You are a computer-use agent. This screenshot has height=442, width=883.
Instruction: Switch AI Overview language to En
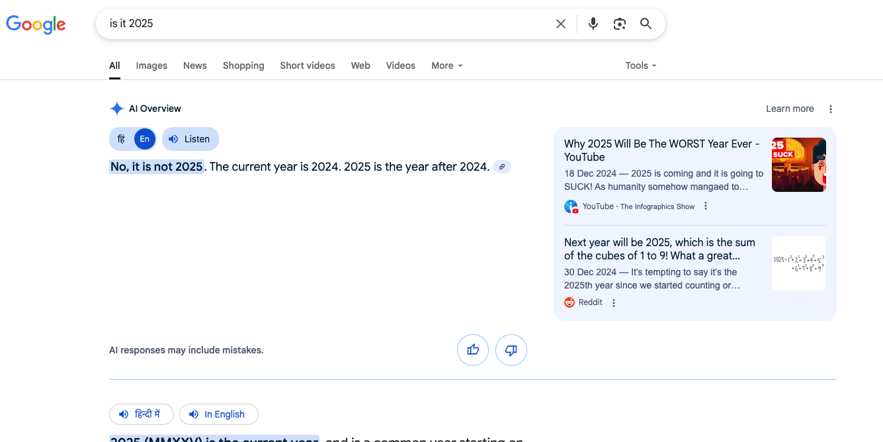tap(145, 139)
